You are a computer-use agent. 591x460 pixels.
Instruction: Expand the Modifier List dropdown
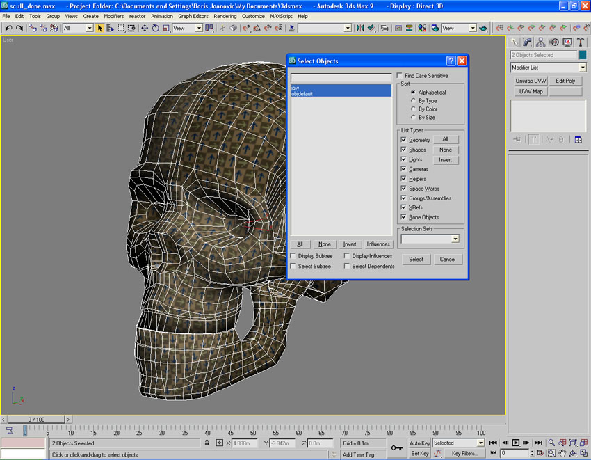(x=583, y=68)
